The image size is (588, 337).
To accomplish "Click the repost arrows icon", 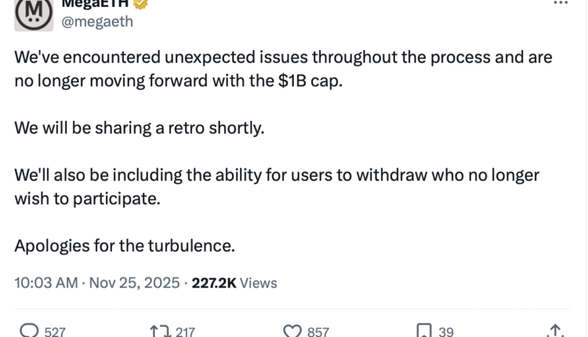I will pos(160,332).
